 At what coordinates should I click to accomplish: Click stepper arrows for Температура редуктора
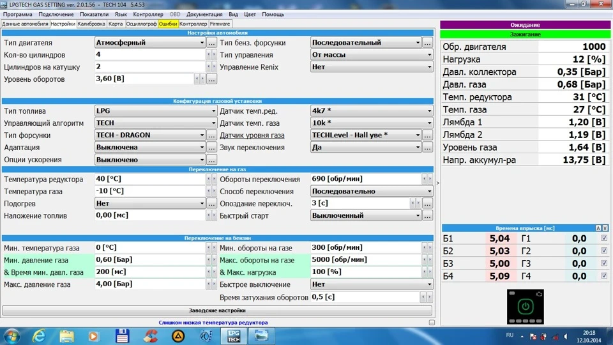[211, 179]
